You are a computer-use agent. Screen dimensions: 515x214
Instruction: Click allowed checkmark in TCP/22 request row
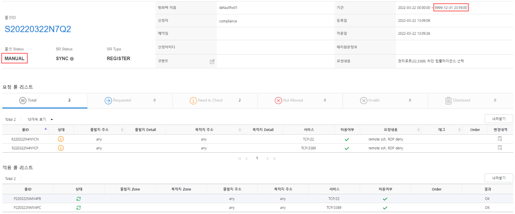point(347,139)
